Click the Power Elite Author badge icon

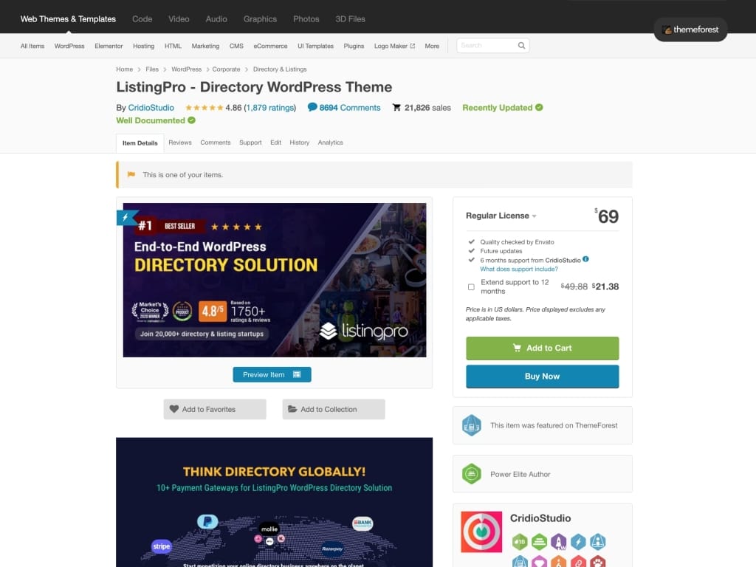click(471, 474)
